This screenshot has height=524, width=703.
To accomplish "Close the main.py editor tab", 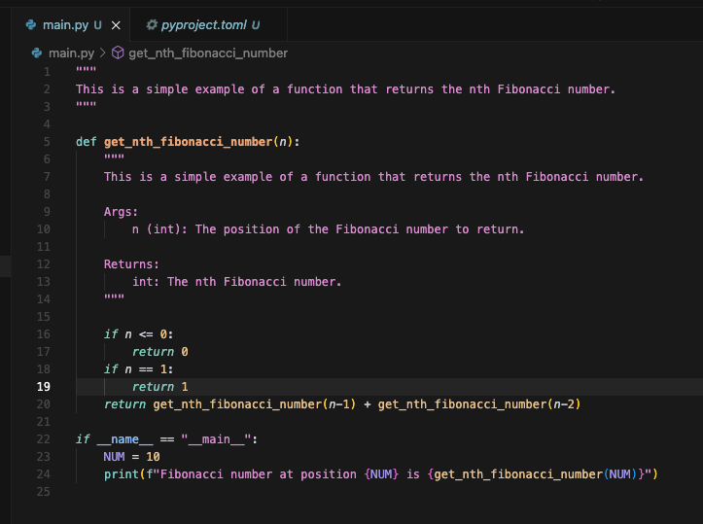I will click(116, 23).
